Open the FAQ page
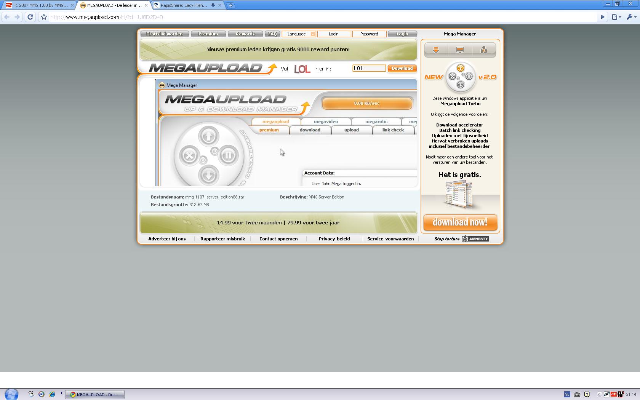 coord(272,34)
